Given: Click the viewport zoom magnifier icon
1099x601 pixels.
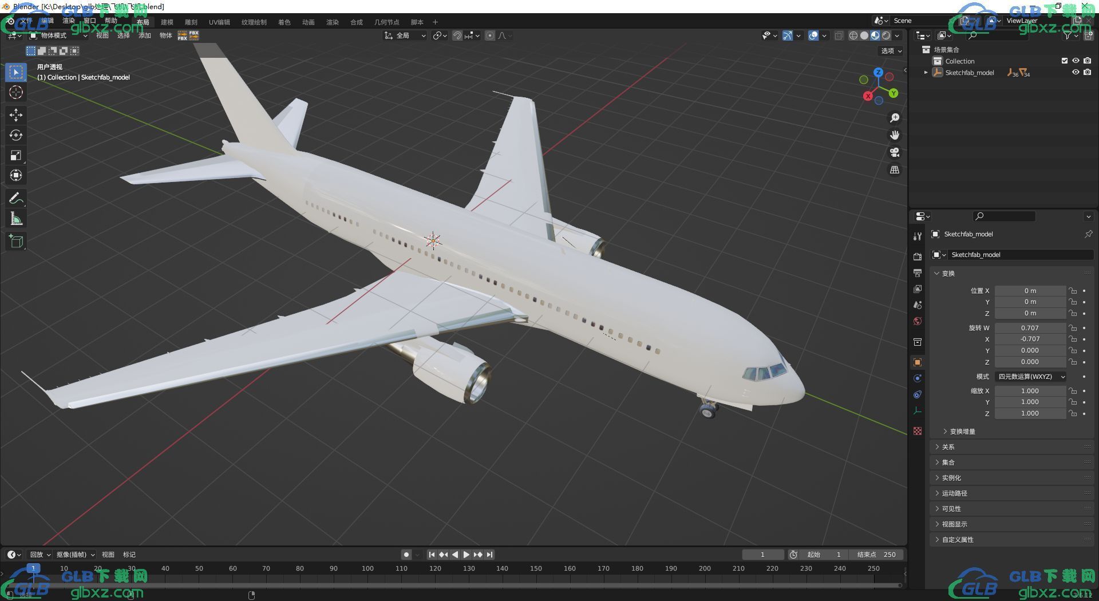Looking at the screenshot, I should 895,118.
